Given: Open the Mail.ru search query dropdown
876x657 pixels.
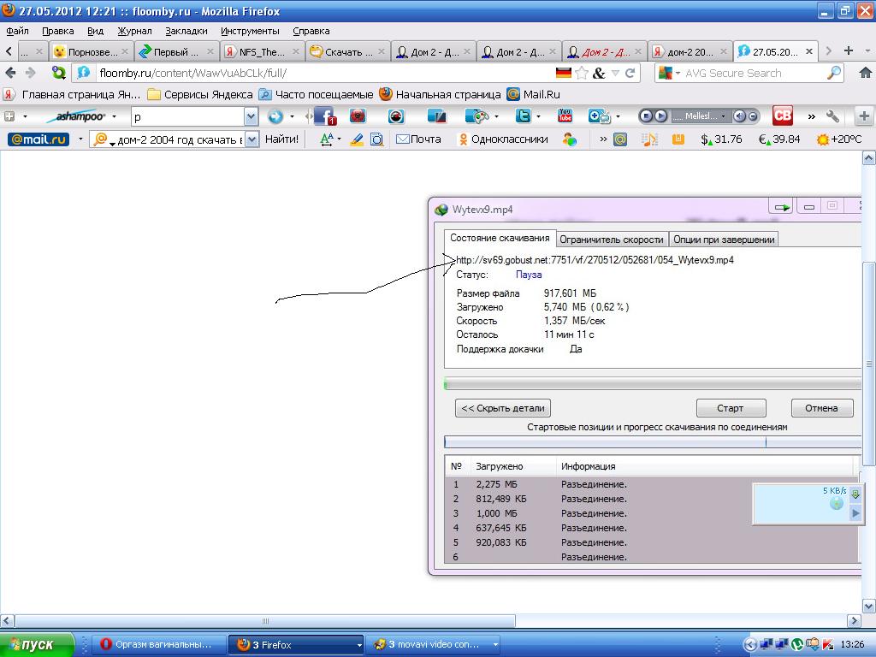Looking at the screenshot, I should pyautogui.click(x=252, y=139).
